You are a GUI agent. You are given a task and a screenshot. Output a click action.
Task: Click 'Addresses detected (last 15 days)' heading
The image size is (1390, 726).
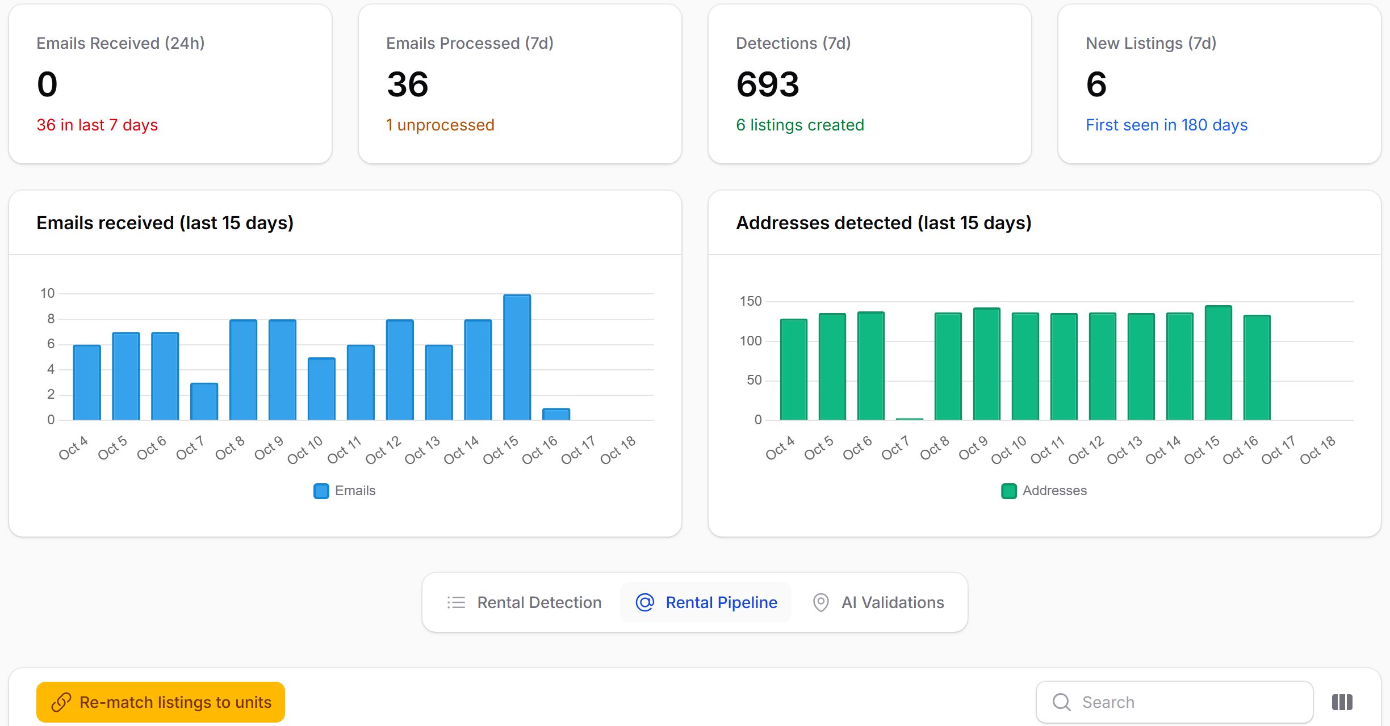(x=884, y=223)
